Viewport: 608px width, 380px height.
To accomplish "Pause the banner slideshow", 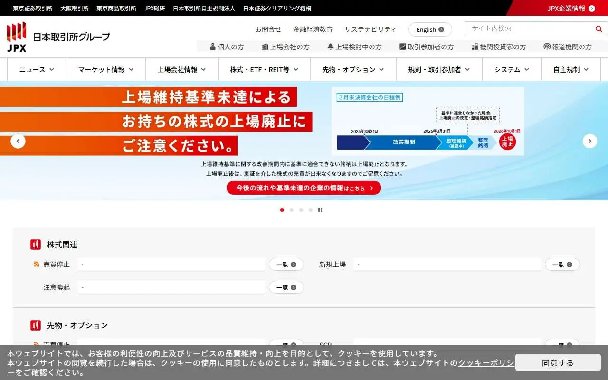I will tap(320, 209).
